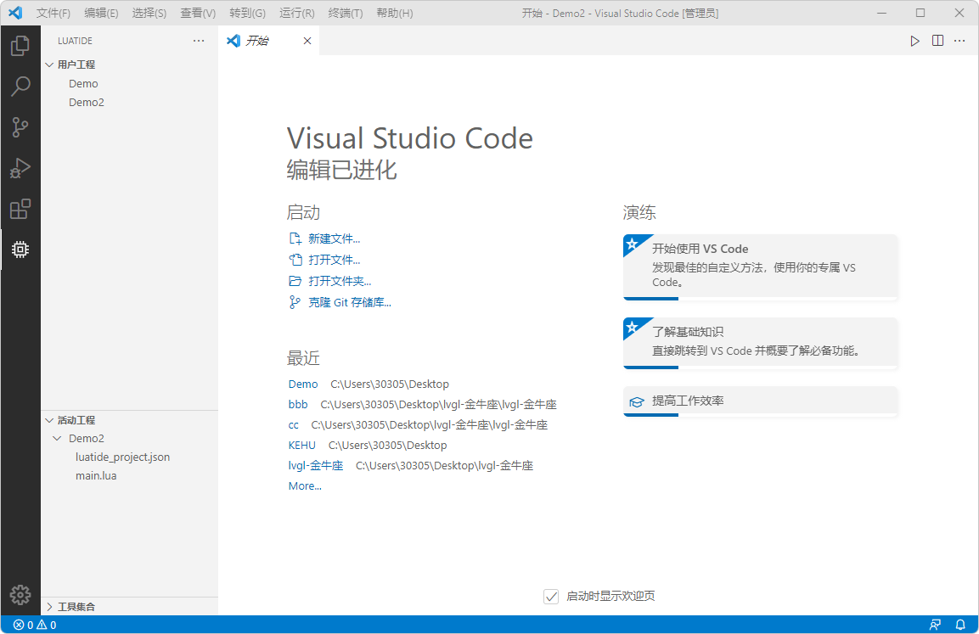Select the LuatIDE chip icon in activity bar
Viewport: 979px width, 634px height.
coord(20,250)
